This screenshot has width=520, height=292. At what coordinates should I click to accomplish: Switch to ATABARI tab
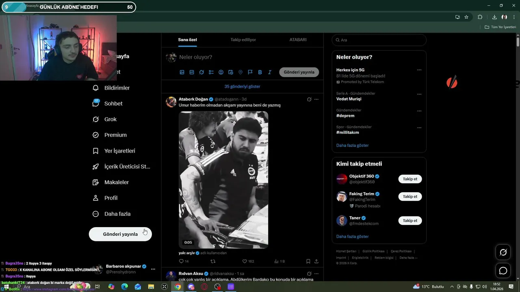[298, 40]
